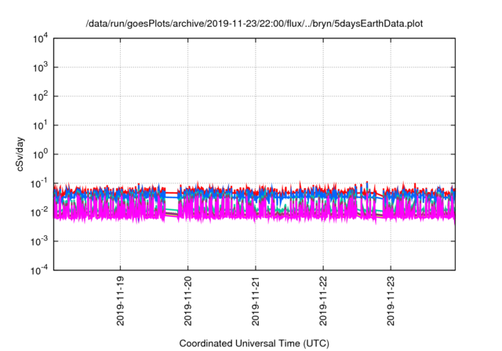This screenshot has height=351, width=502.
Task: Click the 10^-3 y-axis tick label
Action: coord(40,241)
